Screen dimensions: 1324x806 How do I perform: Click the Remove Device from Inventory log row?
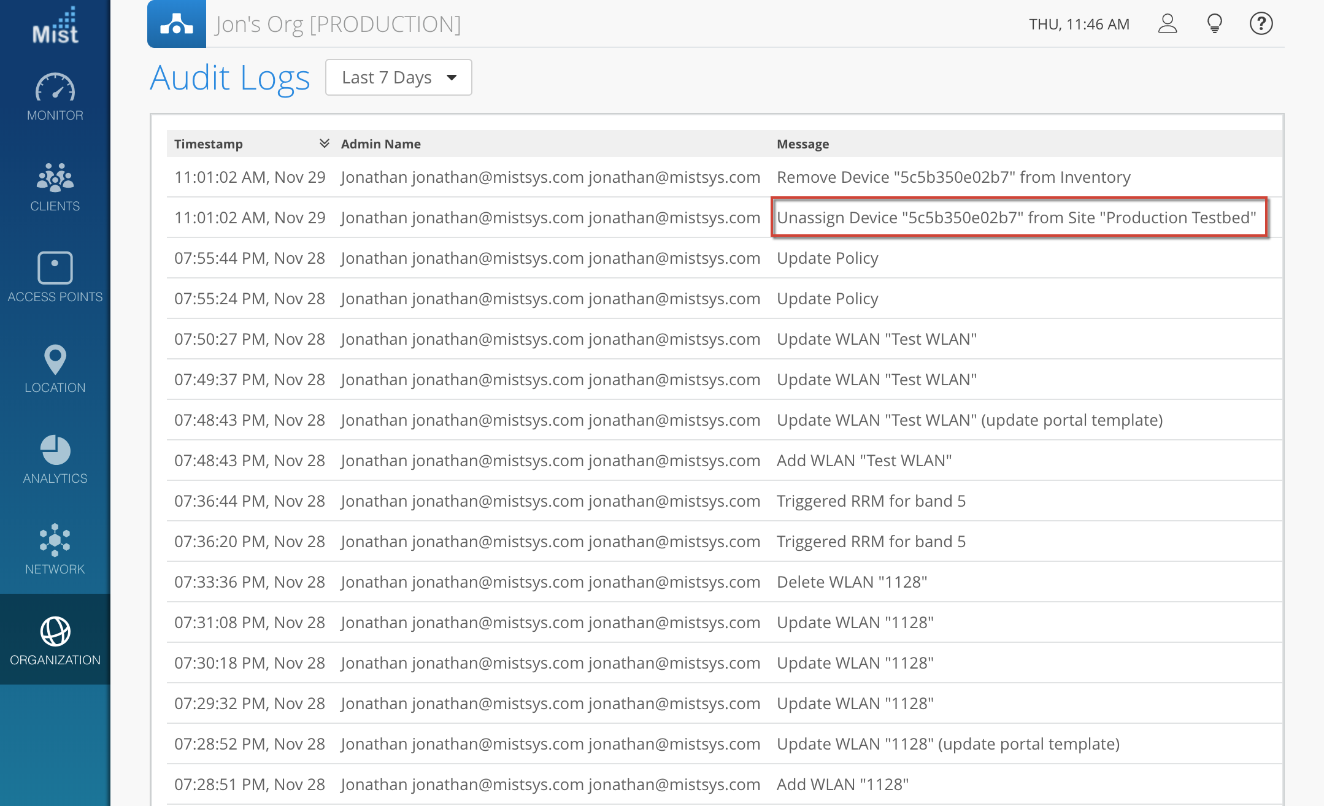tap(953, 177)
